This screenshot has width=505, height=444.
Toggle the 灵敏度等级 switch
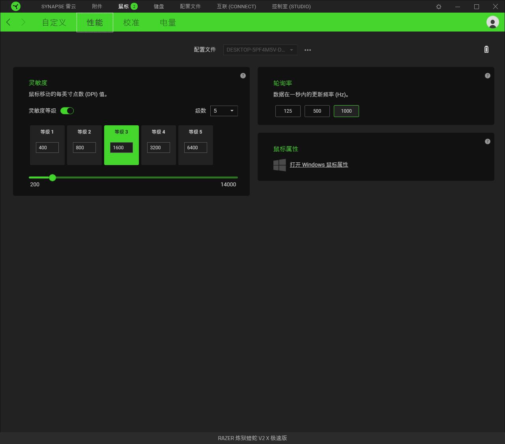pyautogui.click(x=67, y=111)
